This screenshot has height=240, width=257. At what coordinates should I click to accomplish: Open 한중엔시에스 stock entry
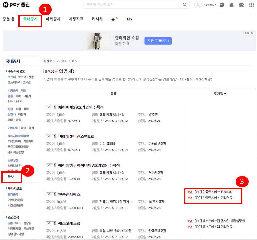tap(69, 194)
